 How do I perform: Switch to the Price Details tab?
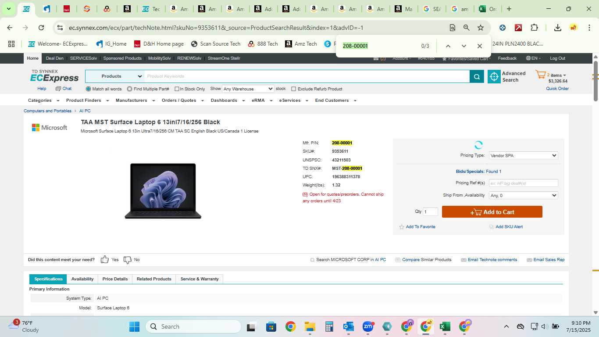(x=115, y=279)
